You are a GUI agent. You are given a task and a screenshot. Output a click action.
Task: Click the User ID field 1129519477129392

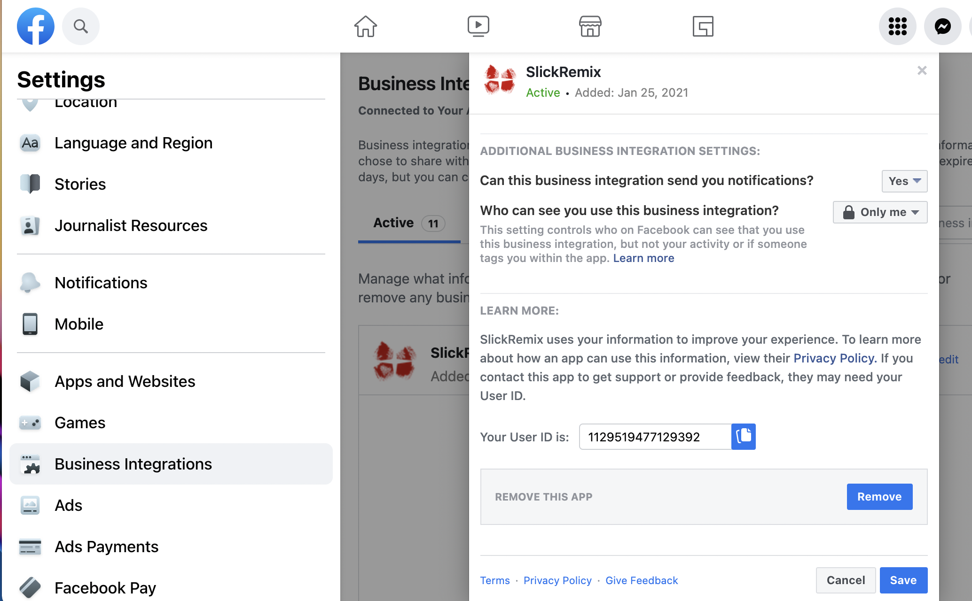point(655,437)
